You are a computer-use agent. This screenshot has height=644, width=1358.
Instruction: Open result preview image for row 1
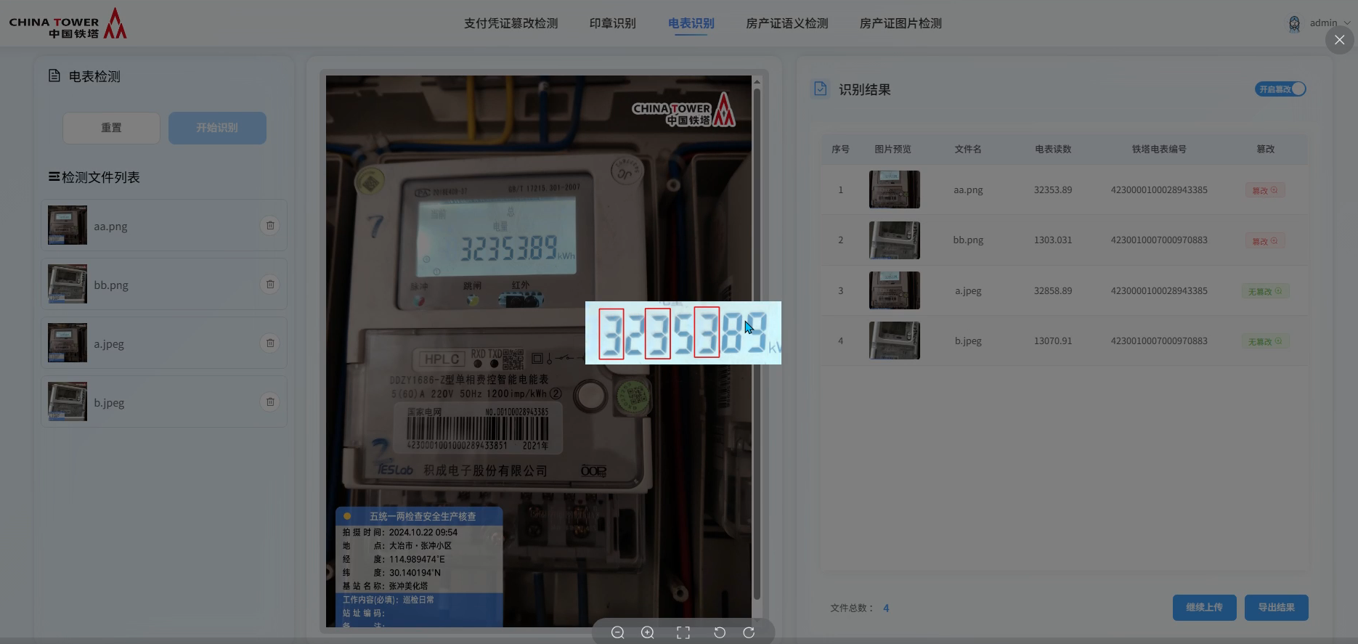[895, 189]
